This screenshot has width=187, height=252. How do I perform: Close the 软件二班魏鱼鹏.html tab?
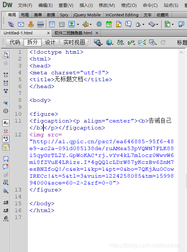point(97,33)
